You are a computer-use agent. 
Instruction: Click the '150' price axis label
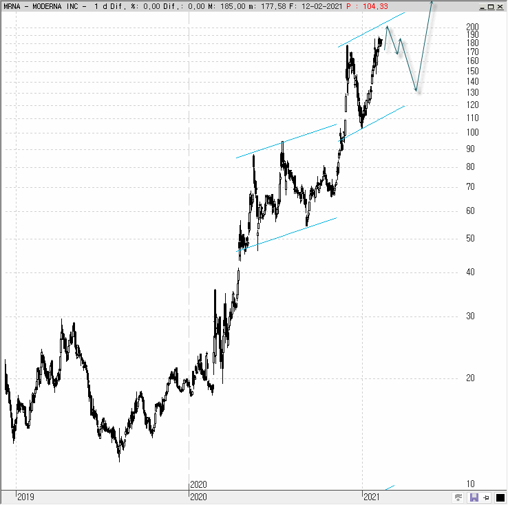[x=472, y=71]
